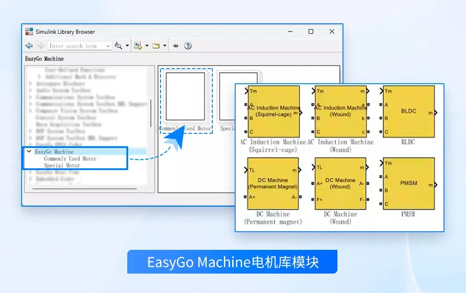The image size is (466, 293).
Task: Click the 'DC Machine (Wound)' caption text
Action: 340,218
